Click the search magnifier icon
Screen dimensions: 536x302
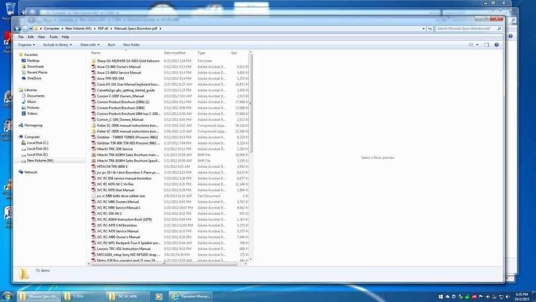coord(499,29)
